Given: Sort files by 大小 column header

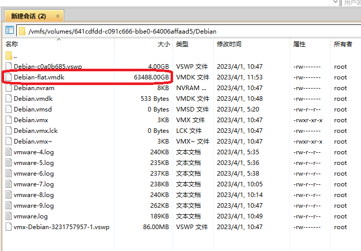Looking at the screenshot, I should click(x=163, y=44).
